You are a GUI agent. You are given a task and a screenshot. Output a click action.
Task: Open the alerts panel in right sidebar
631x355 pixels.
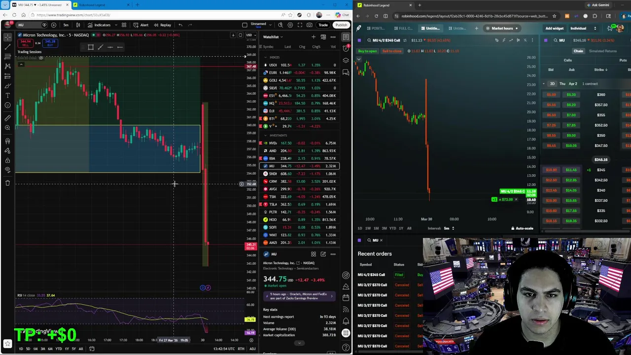click(x=346, y=49)
